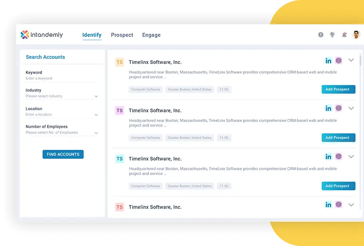The image size is (364, 246).
Task: Expand the purple TS account card chevron
Action: pyautogui.click(x=351, y=108)
